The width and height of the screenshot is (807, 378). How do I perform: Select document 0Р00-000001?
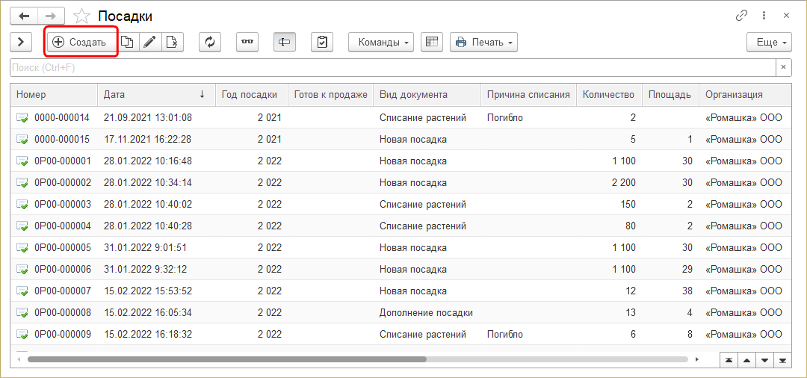click(401, 161)
